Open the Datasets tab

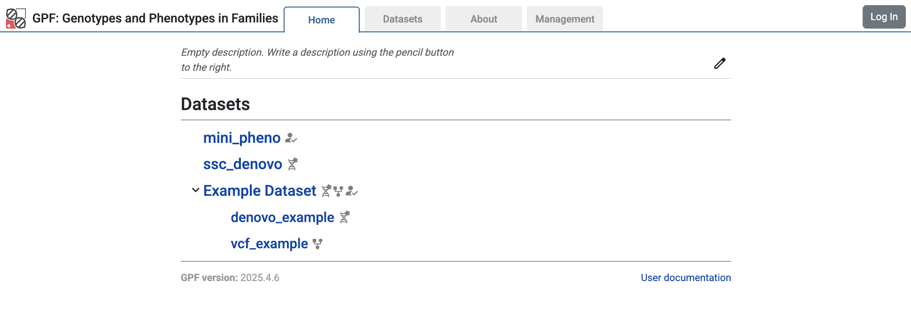[402, 19]
